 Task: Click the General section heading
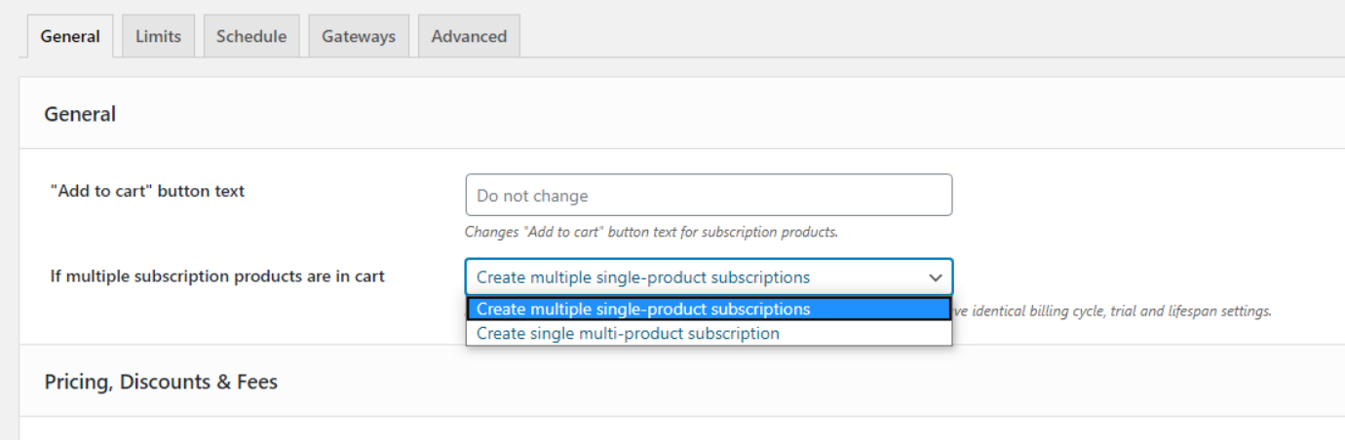pos(80,114)
